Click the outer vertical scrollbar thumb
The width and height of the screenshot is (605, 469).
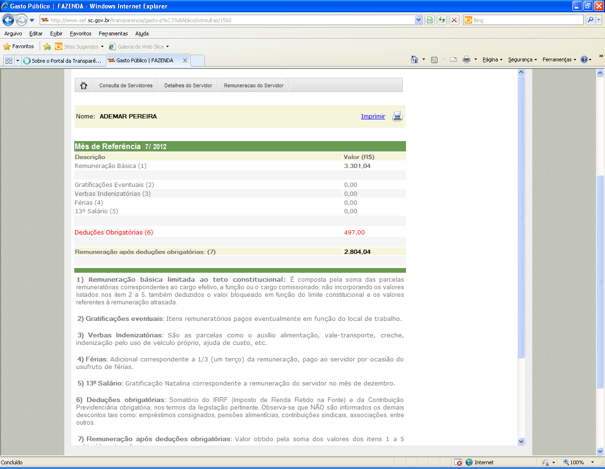(x=600, y=282)
